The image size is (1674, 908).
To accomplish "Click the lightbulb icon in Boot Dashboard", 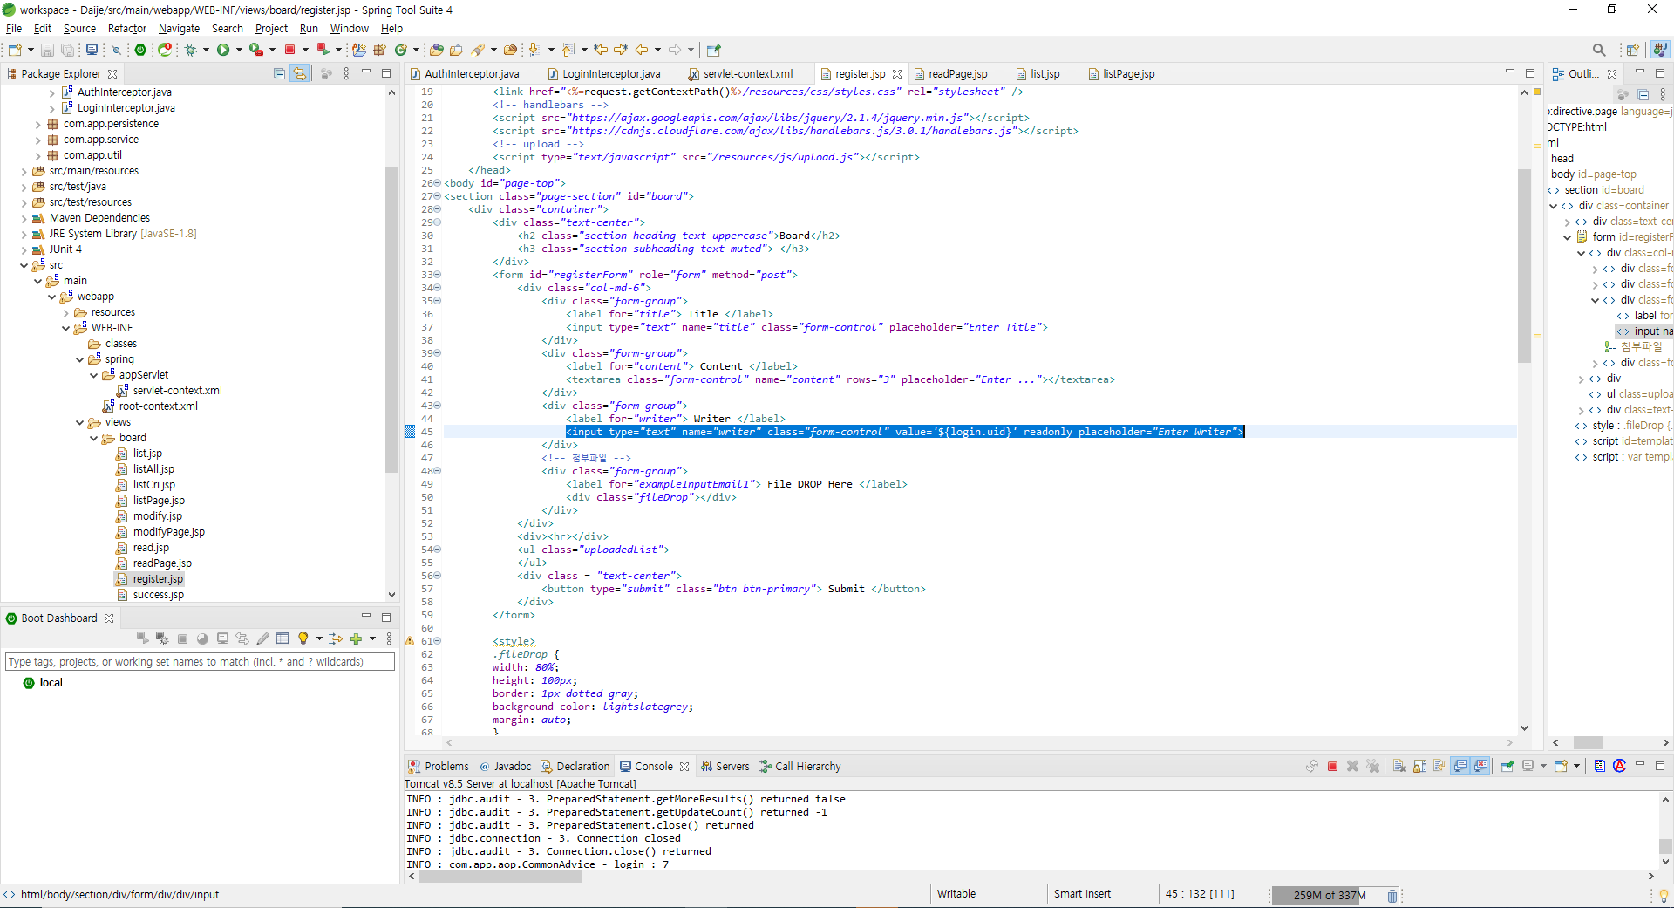I will pyautogui.click(x=303, y=639).
